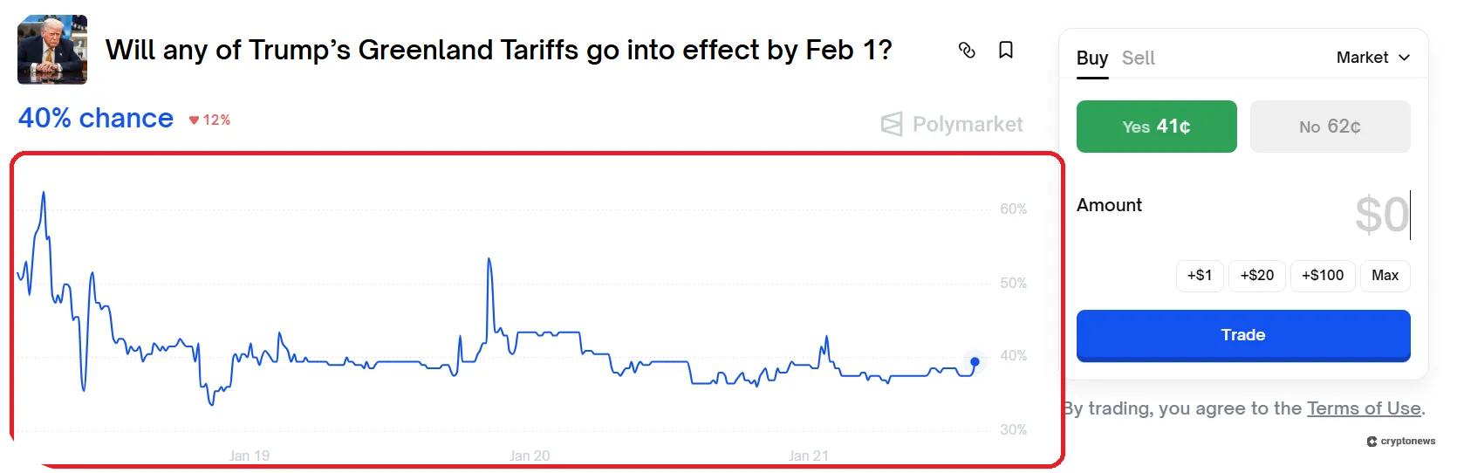Click the market question title
The width and height of the screenshot is (1464, 473).
[x=498, y=51]
